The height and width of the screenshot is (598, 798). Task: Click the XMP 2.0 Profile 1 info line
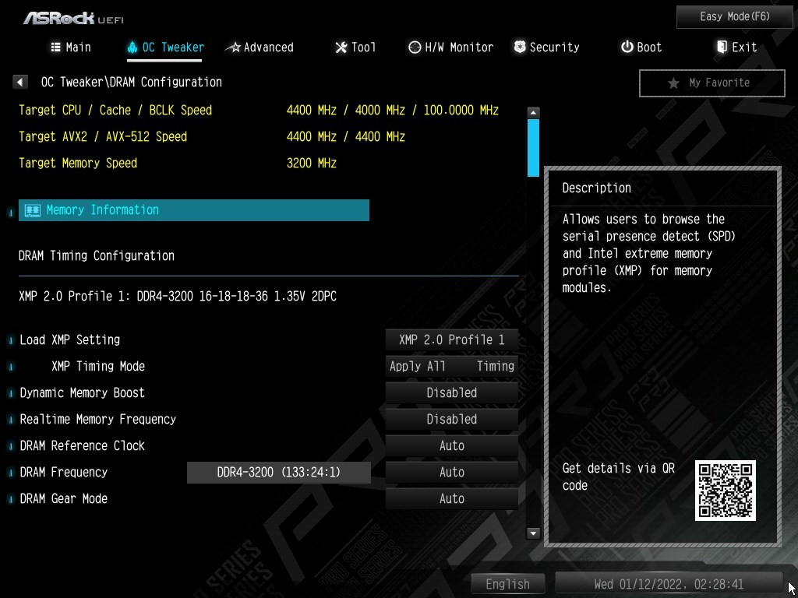click(178, 296)
